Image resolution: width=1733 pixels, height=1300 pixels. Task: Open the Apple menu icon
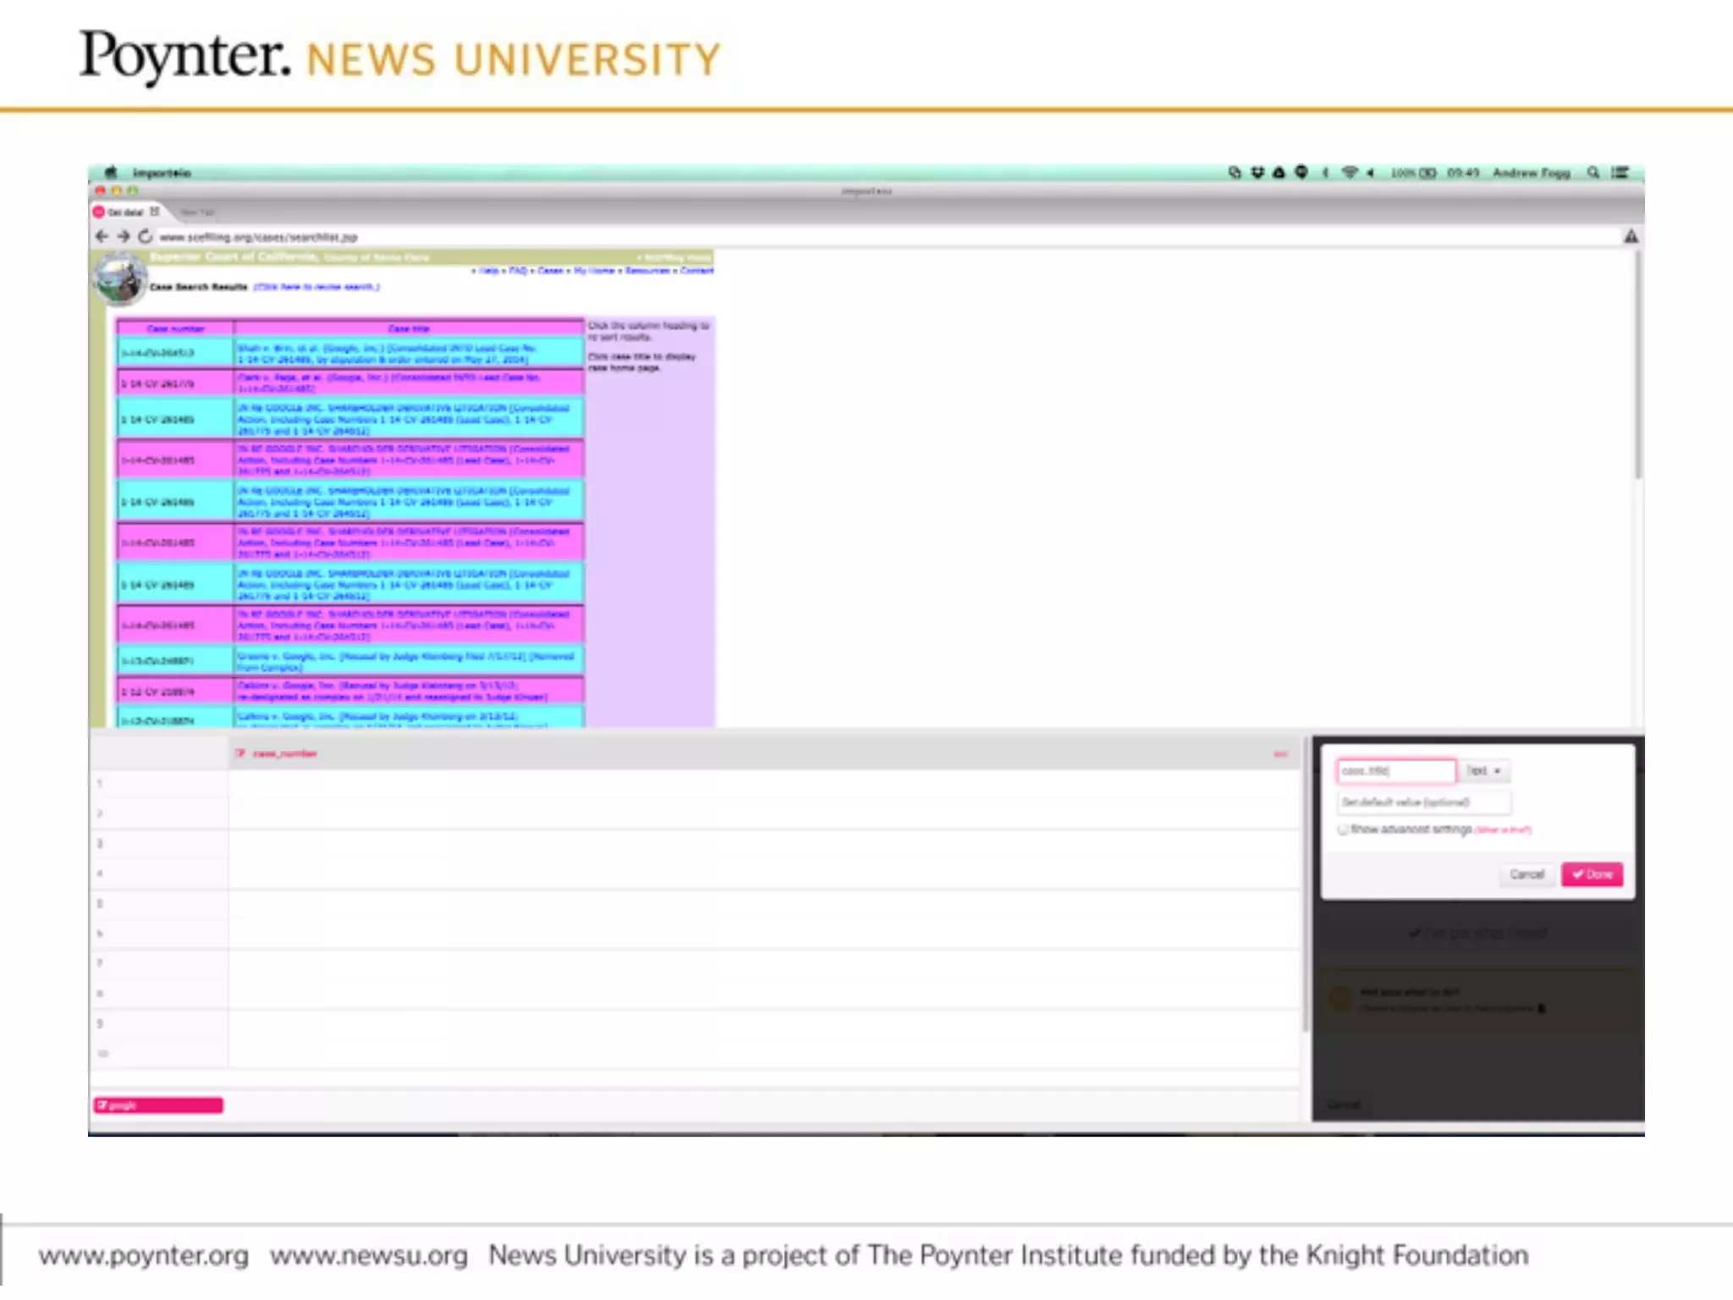pos(110,173)
